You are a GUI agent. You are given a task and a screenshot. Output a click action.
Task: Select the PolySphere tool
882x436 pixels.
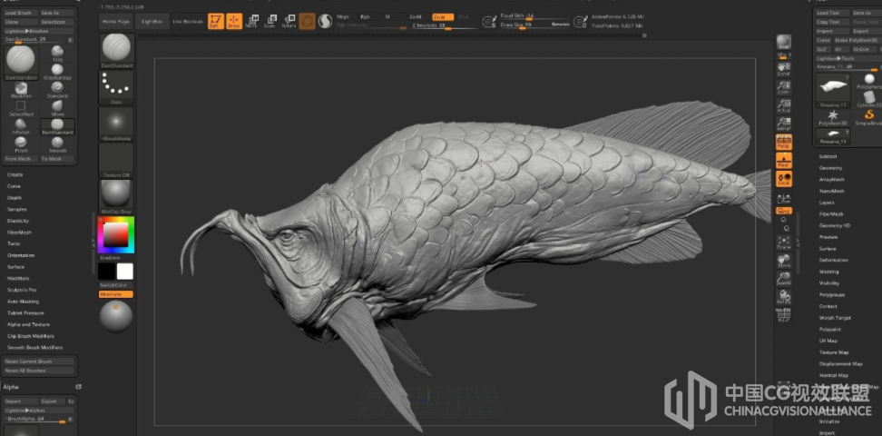[870, 81]
